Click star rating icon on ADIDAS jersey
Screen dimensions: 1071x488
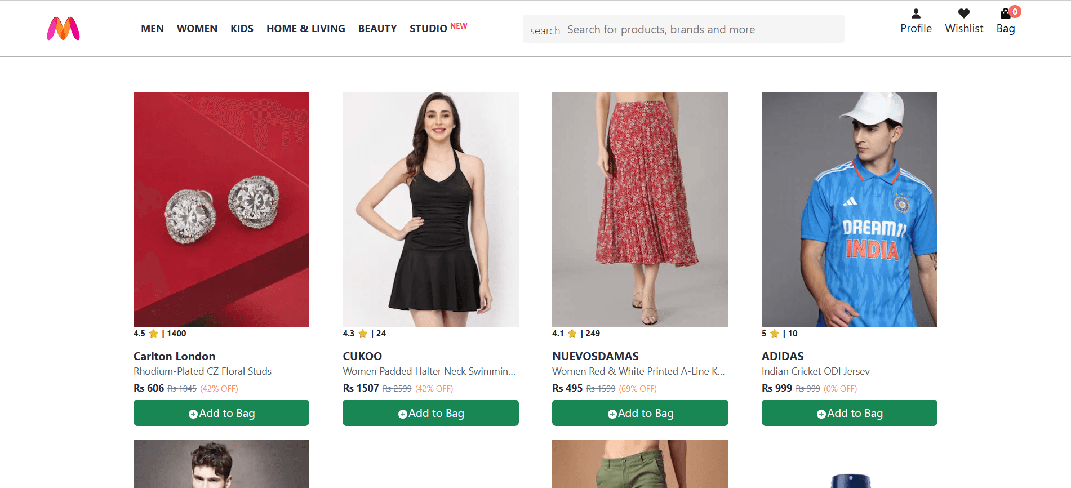coord(775,334)
